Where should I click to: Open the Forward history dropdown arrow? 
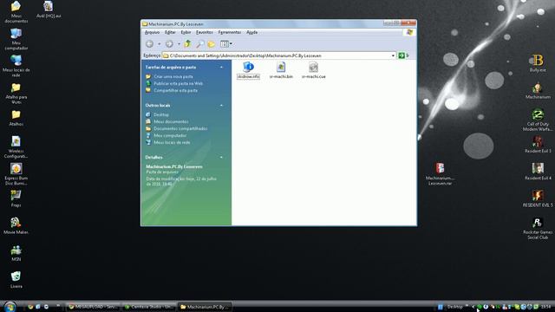coord(179,44)
